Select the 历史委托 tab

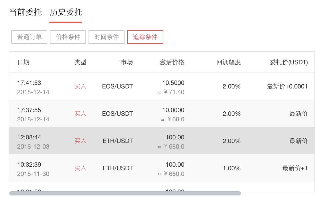(x=66, y=12)
